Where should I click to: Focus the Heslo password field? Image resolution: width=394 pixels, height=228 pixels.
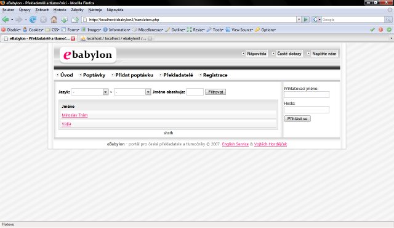pos(307,110)
